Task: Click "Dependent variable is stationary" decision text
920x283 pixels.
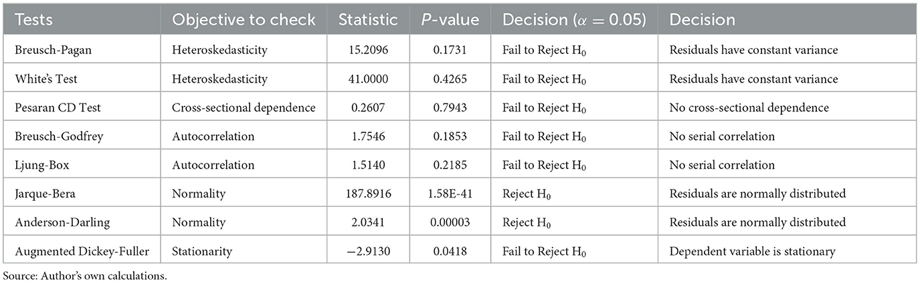Action: click(743, 251)
